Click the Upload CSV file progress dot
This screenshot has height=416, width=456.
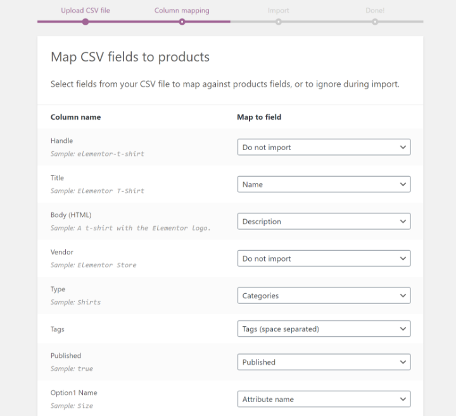[x=85, y=22]
